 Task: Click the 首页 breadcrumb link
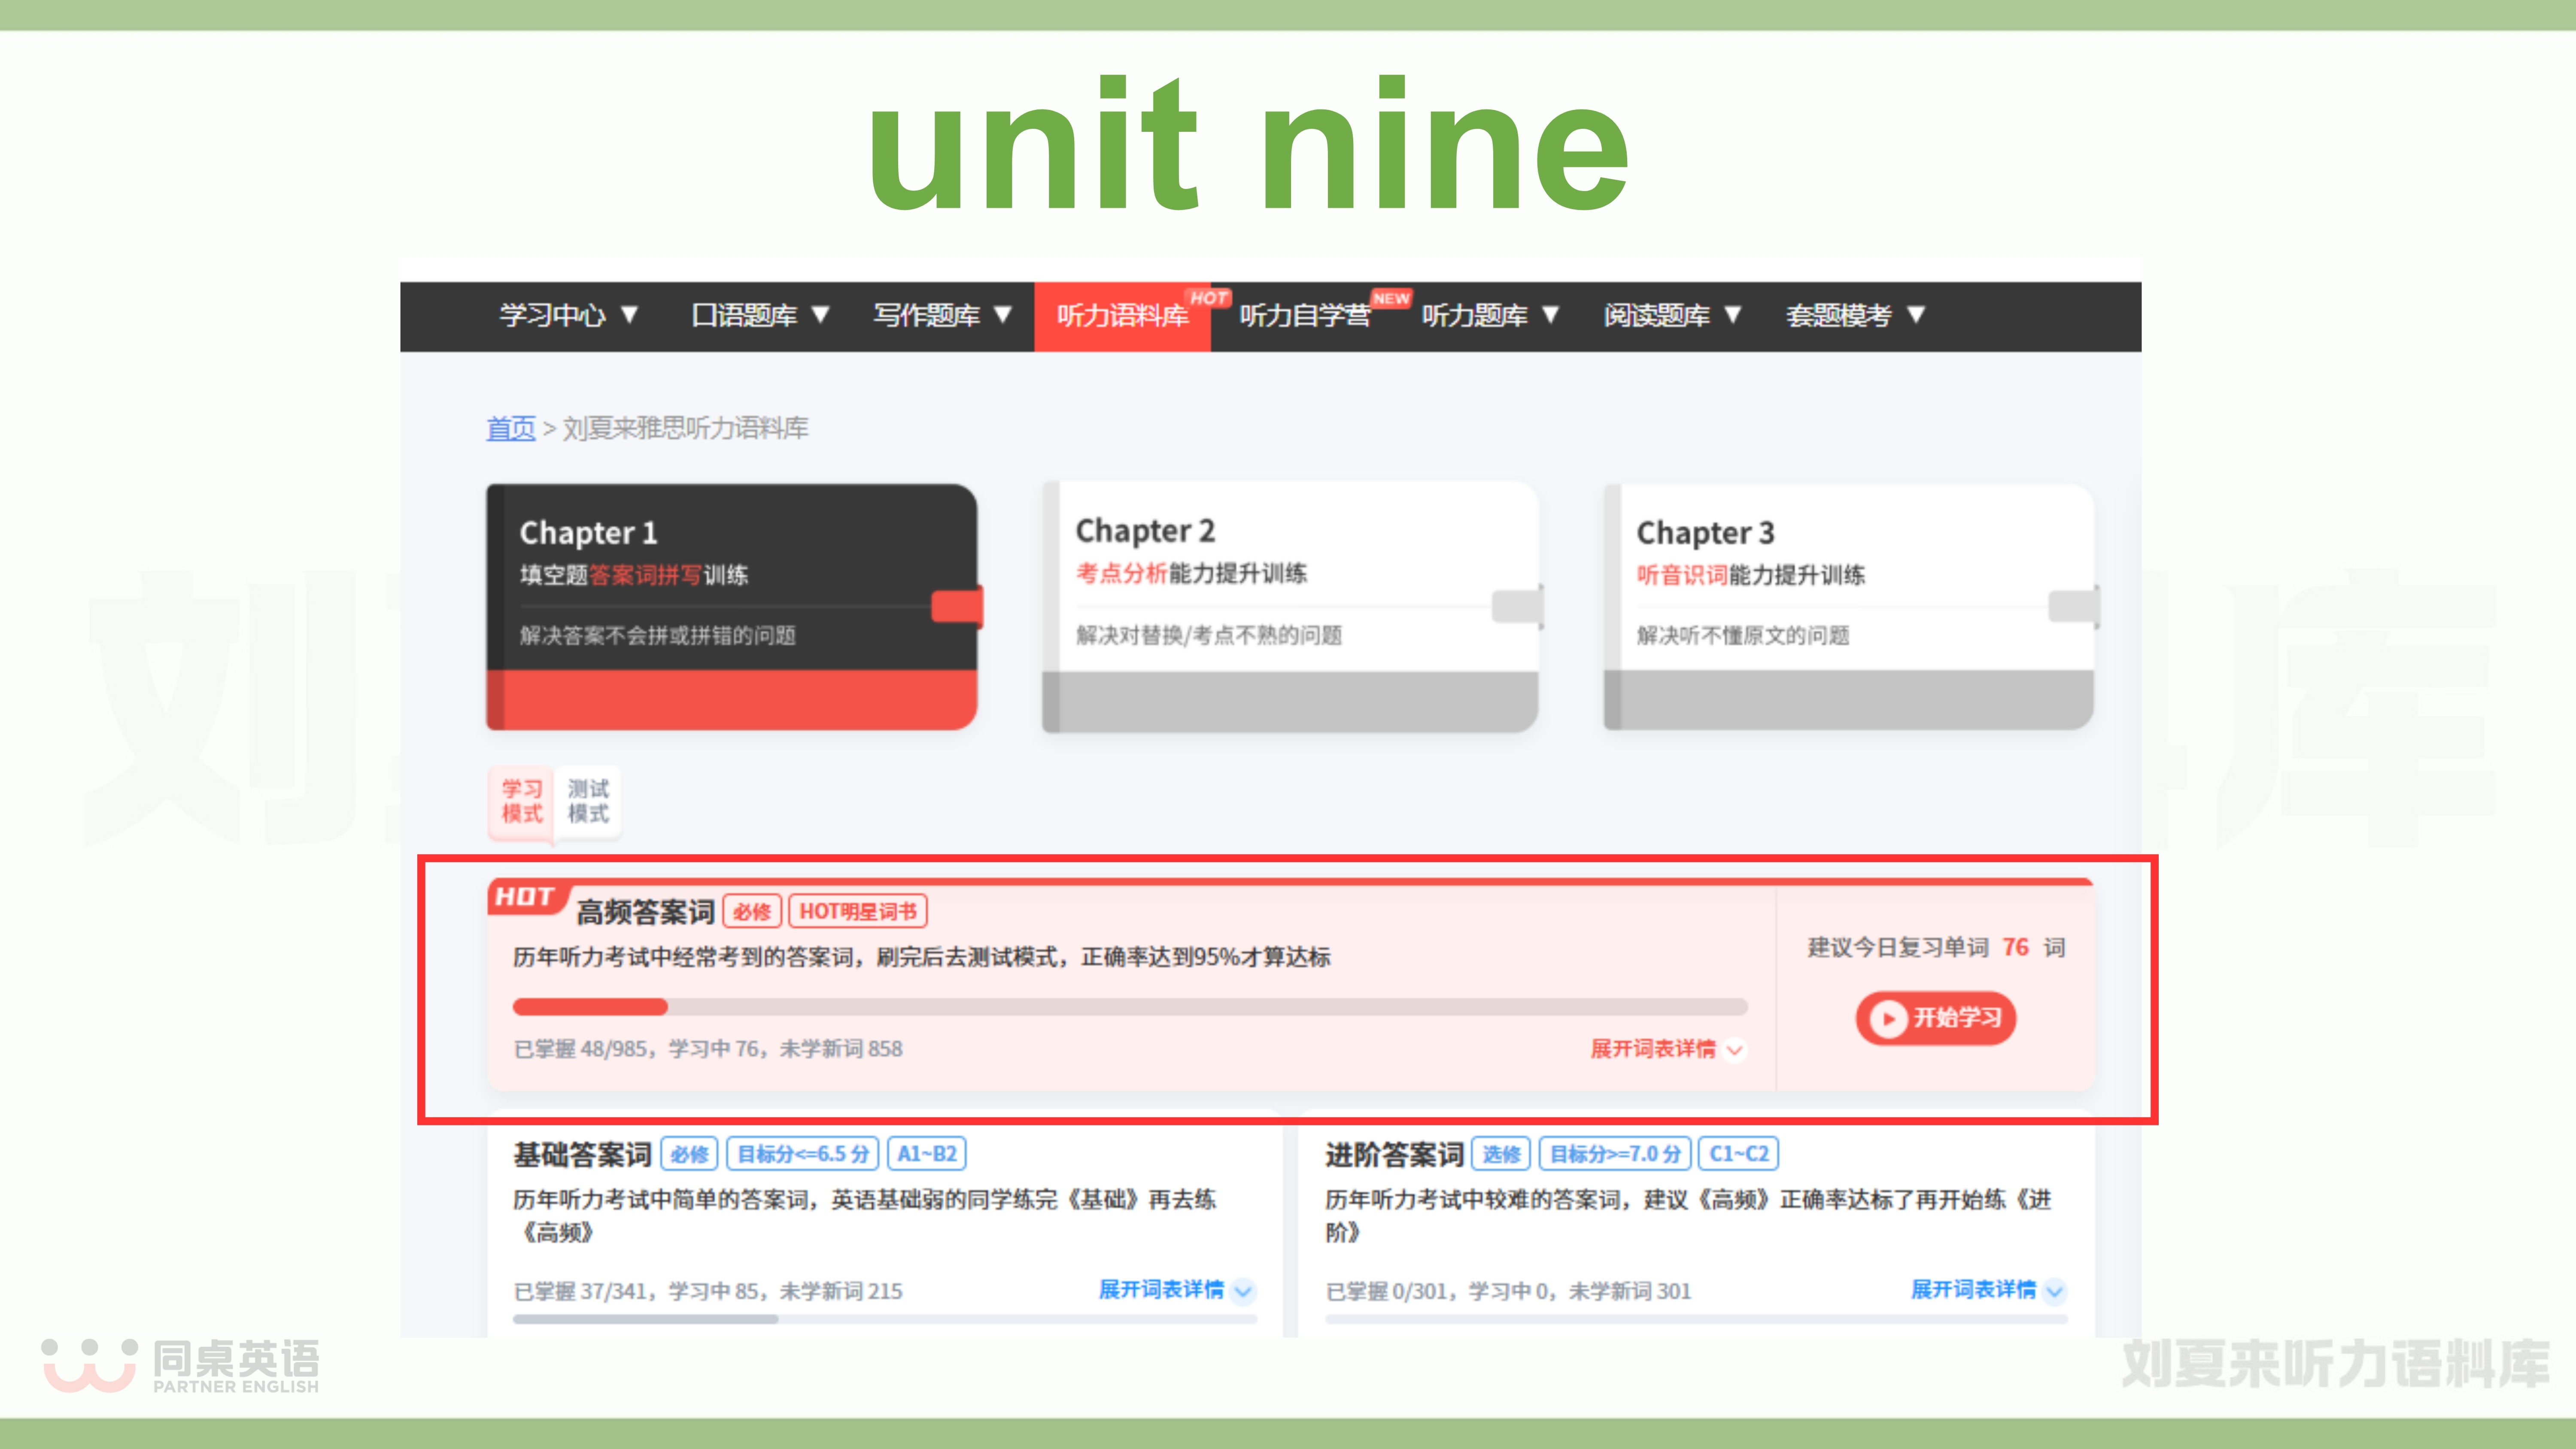[510, 429]
